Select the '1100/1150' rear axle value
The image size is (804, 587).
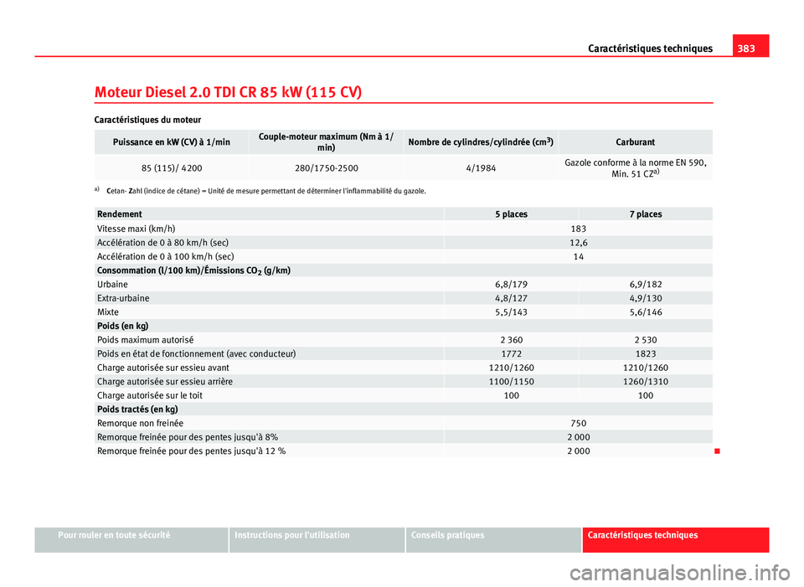pos(511,381)
